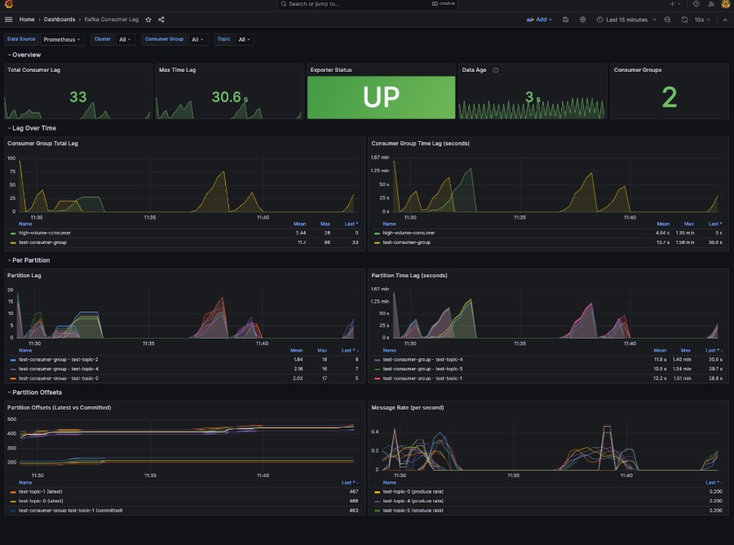
Task: Open the Data Source Prometheus dropdown
Action: coord(62,39)
